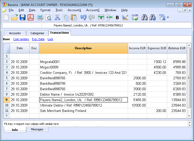Add row with the green row icon
Image resolution: width=194 pixels, height=141 pixels.
point(109,17)
